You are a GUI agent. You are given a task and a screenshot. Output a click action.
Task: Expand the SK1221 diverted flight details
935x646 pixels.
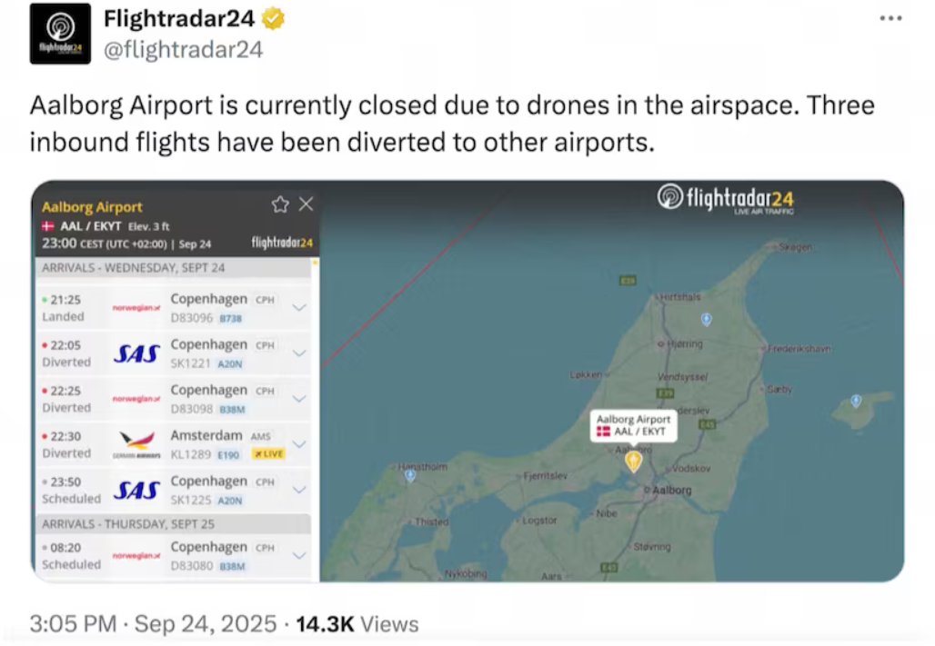tap(298, 353)
